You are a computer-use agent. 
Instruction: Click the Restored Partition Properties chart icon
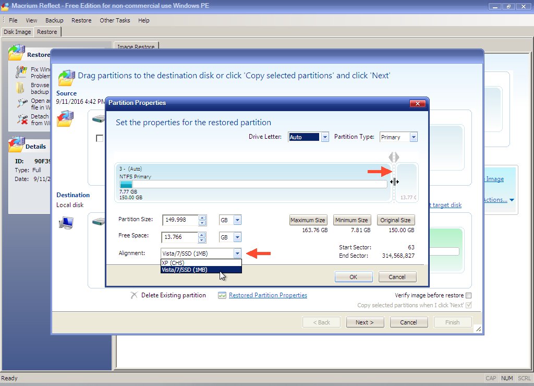pyautogui.click(x=222, y=295)
